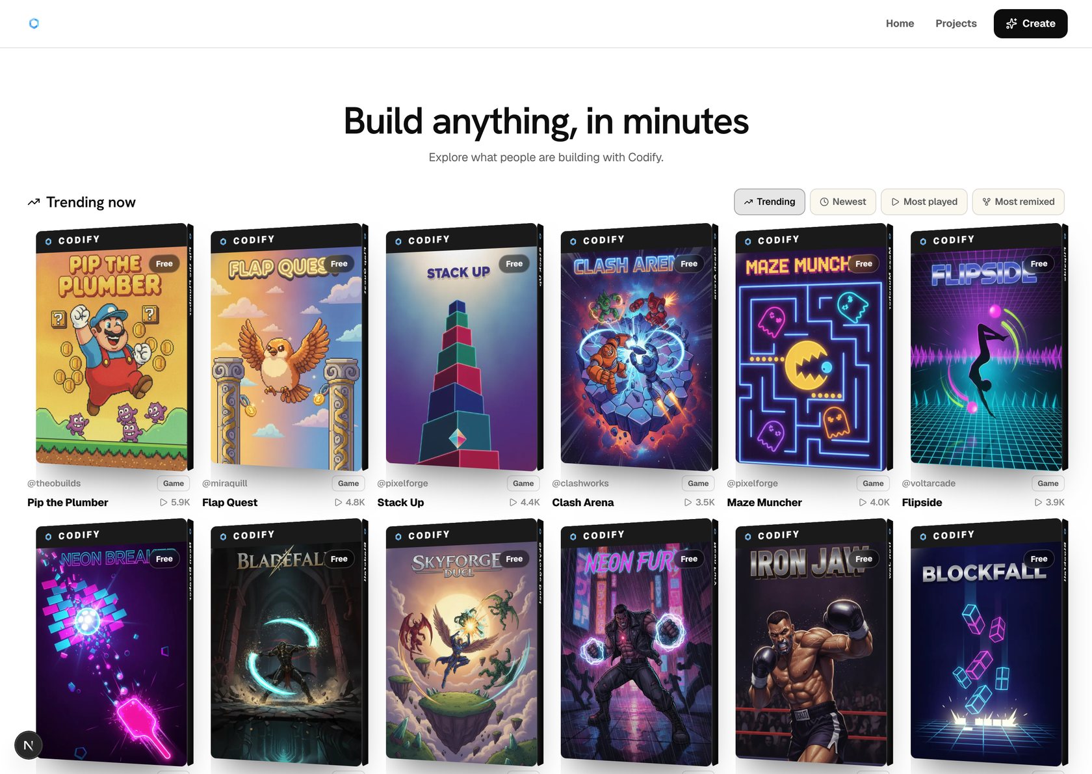Click Game tag on Stack Up
This screenshot has width=1092, height=774.
[x=523, y=483]
